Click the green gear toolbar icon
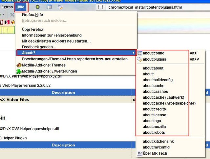The width and height of the screenshot is (210, 159). 37,7
